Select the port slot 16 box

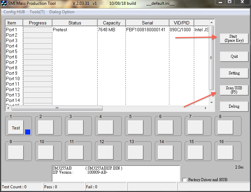225,152
